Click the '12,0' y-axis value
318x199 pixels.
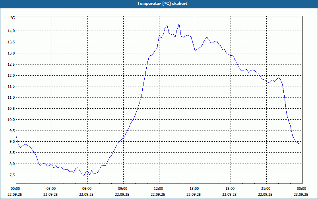point(12,75)
